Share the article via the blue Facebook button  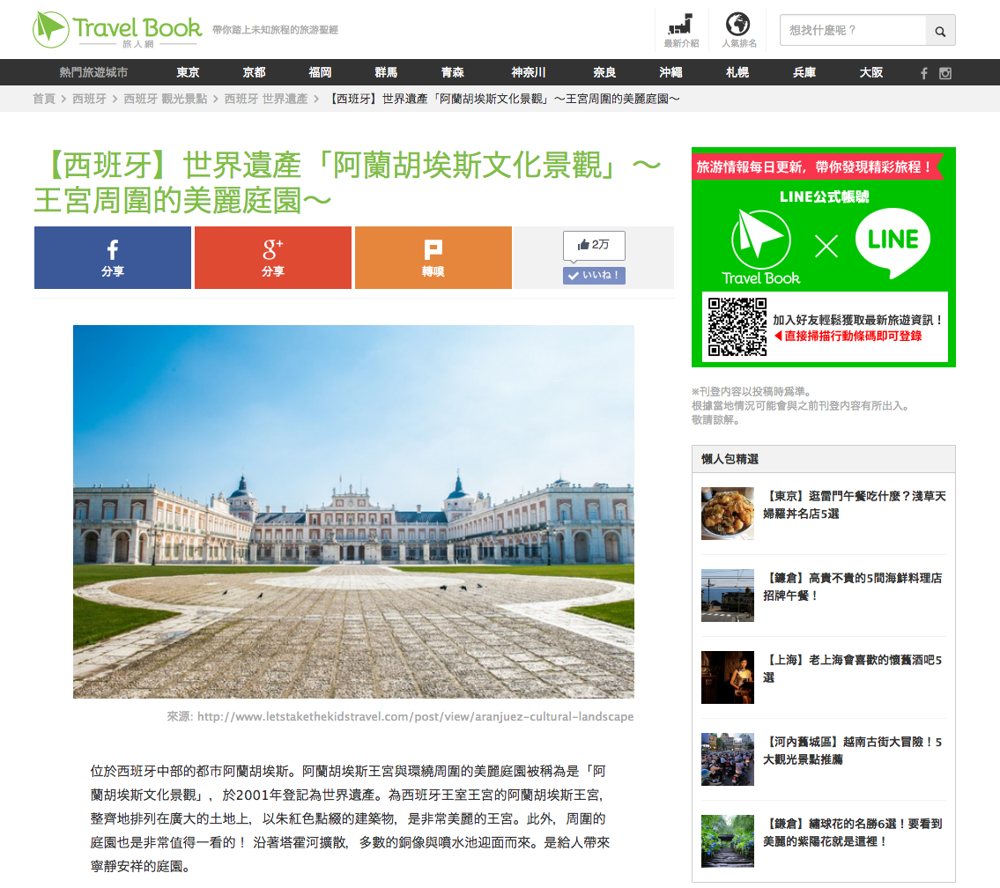pyautogui.click(x=112, y=257)
